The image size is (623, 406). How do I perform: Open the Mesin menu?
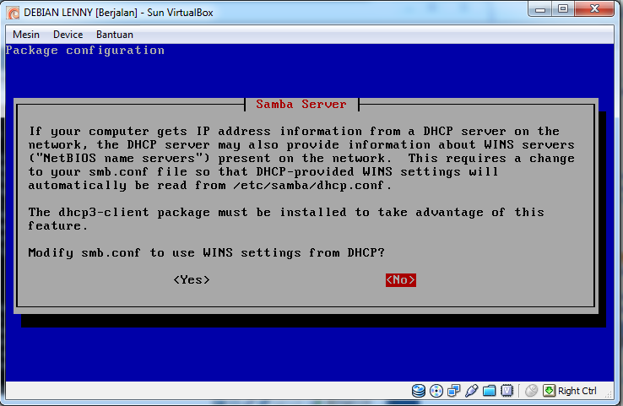point(26,35)
